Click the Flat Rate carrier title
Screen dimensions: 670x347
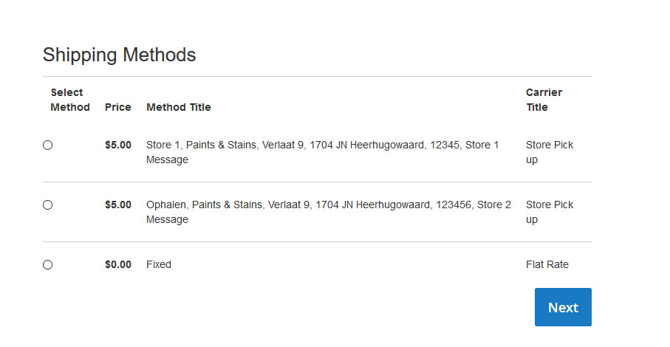pyautogui.click(x=547, y=264)
